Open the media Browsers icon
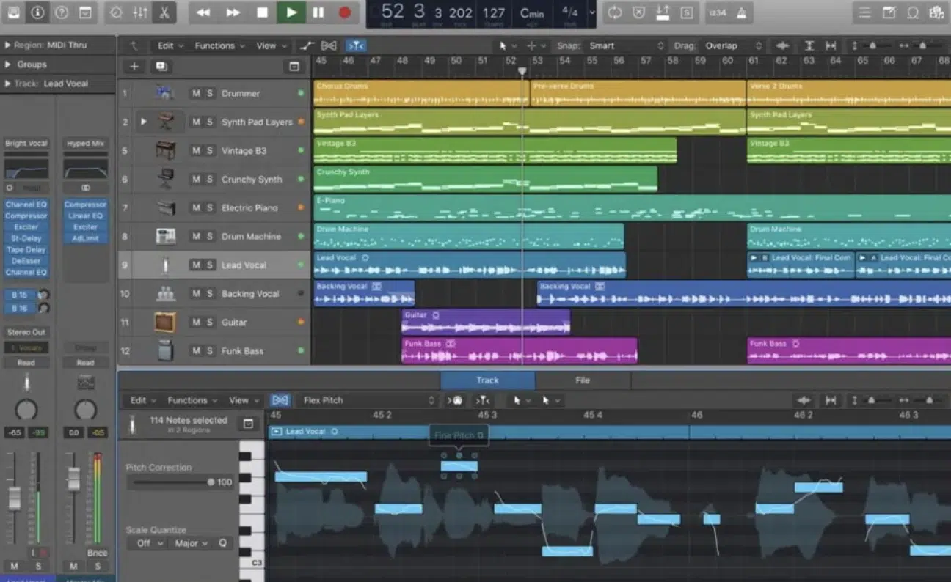The height and width of the screenshot is (582, 951). tap(936, 12)
